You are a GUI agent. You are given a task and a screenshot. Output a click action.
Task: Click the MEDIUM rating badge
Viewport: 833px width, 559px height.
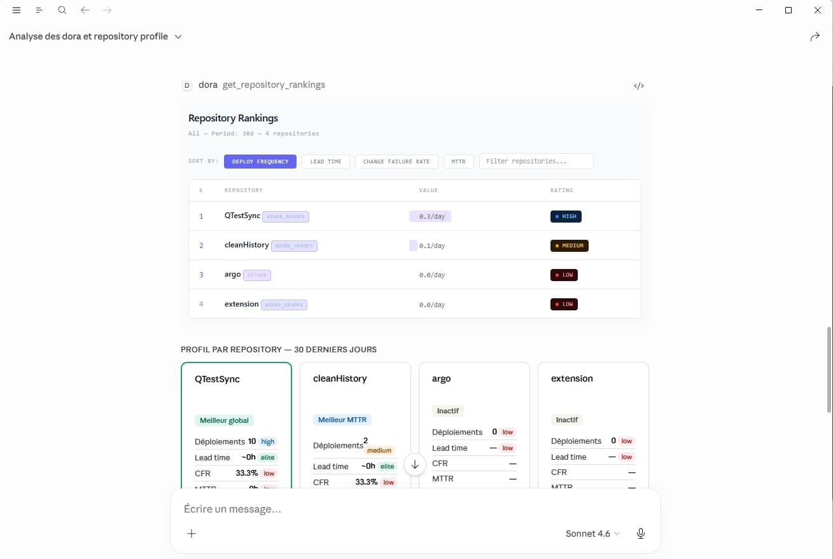(570, 245)
